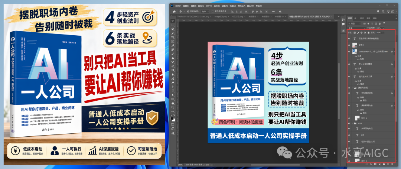Open the options bar settings gear
Image resolution: width=401 pixels, height=169 pixels.
click(280, 12)
